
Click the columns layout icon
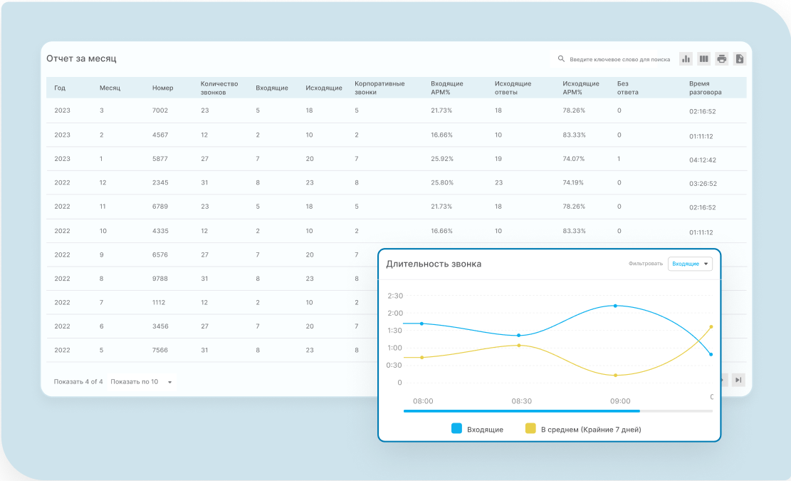point(703,59)
